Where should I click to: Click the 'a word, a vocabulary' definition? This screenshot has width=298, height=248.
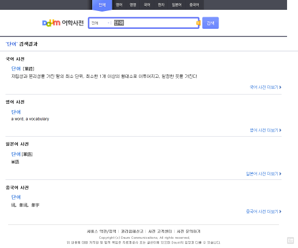tap(30, 119)
